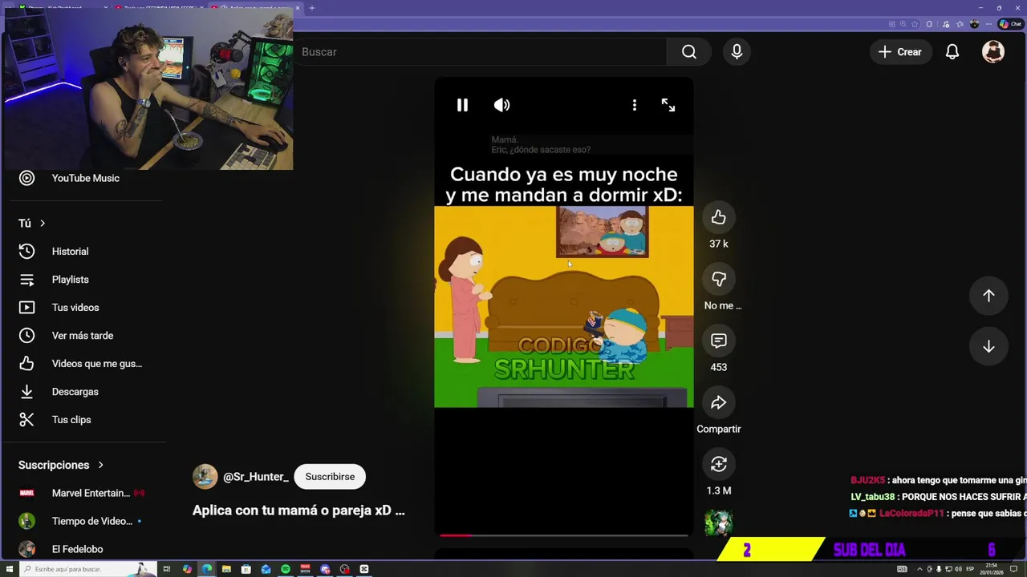Expand the Suscripciones section chevron

tap(100, 465)
